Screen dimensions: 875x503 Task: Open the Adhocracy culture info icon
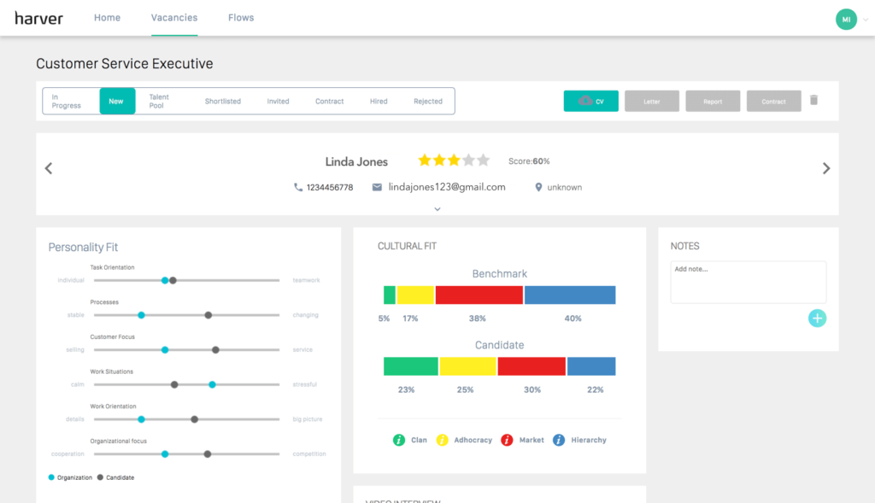pos(443,440)
